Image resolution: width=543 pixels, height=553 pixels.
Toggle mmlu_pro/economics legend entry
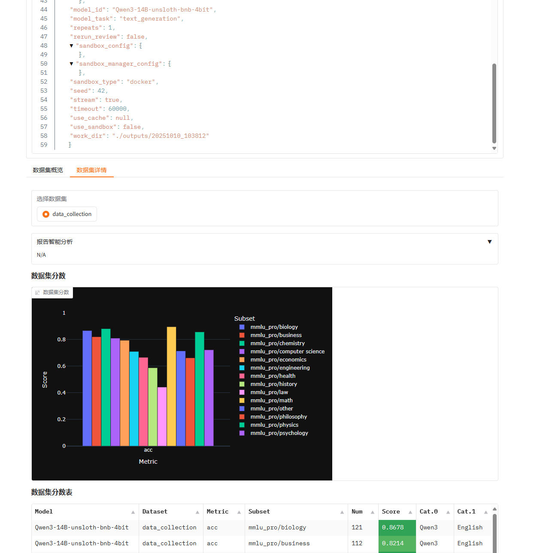278,359
